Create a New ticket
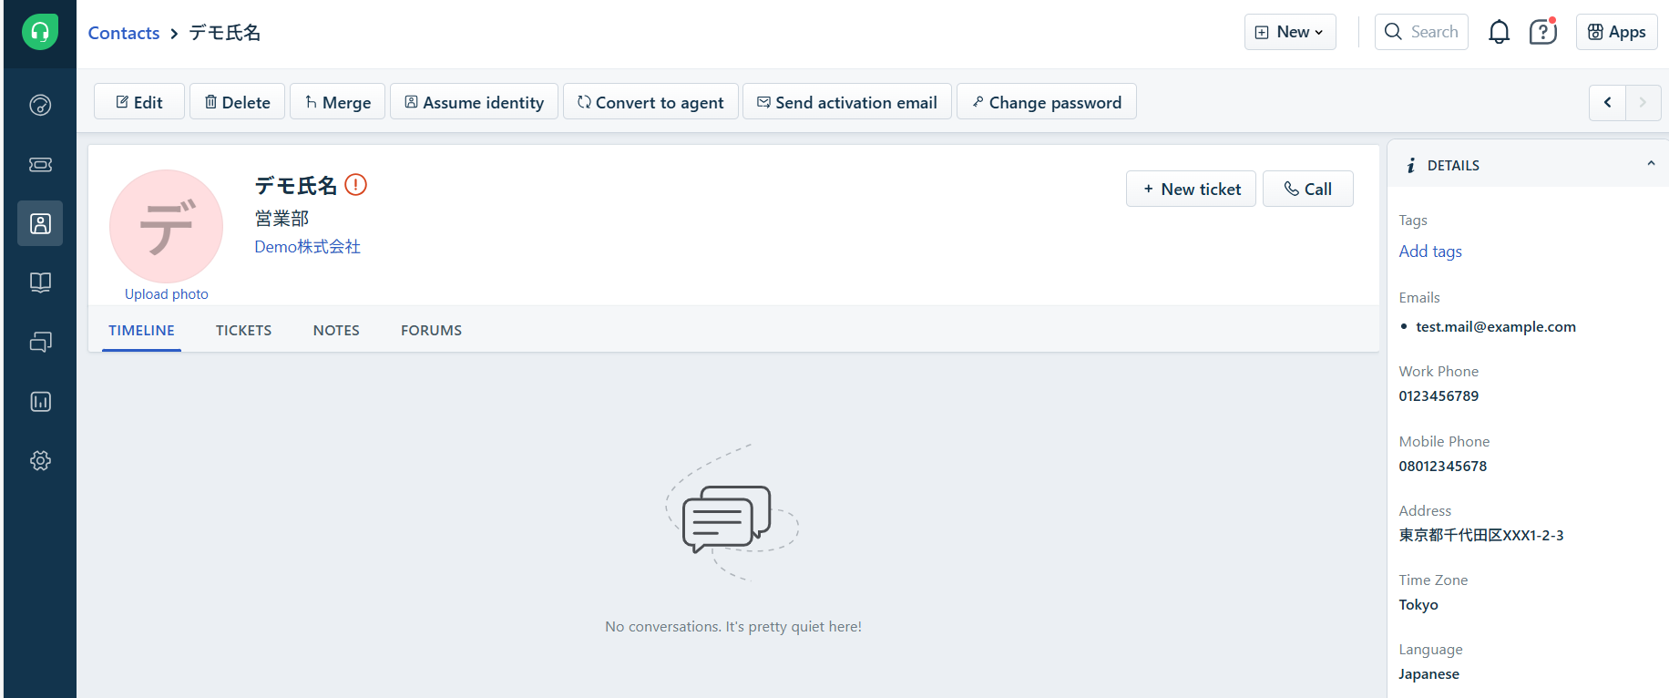1669x698 pixels. [1191, 189]
